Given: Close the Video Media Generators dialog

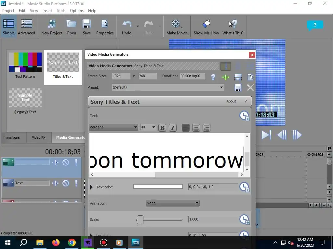Looking at the screenshot, I should click(252, 55).
